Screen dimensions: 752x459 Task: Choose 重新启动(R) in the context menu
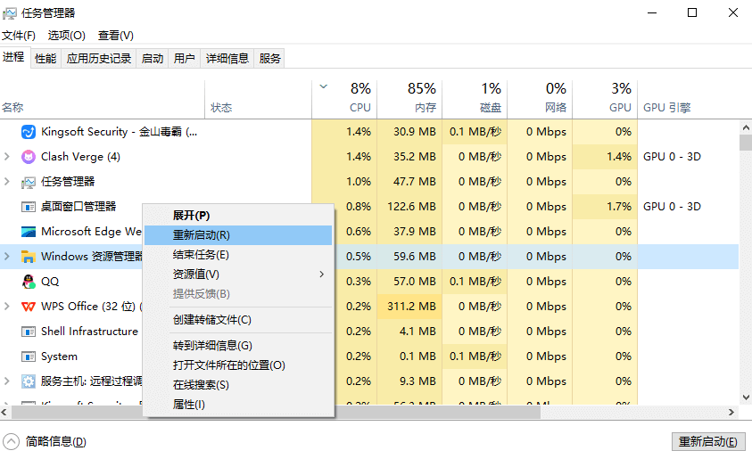tap(238, 235)
